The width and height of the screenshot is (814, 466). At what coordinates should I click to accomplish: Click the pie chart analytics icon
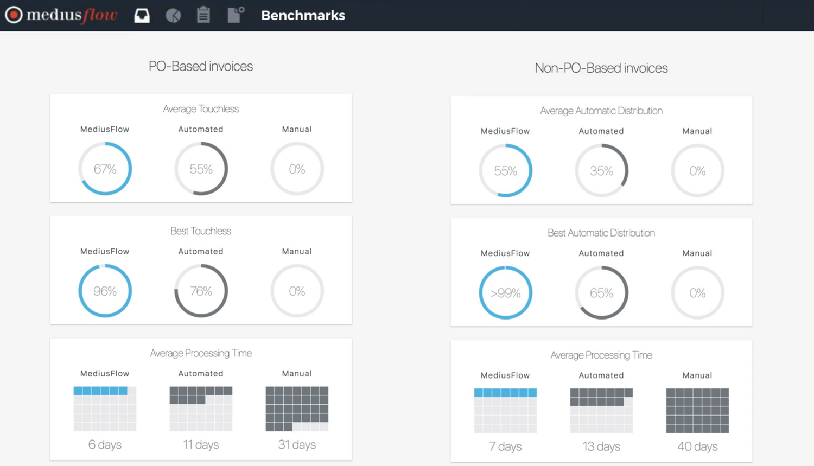173,16
